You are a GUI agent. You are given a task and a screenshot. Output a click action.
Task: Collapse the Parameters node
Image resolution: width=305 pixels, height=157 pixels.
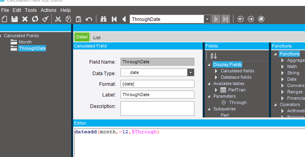[x=209, y=96]
